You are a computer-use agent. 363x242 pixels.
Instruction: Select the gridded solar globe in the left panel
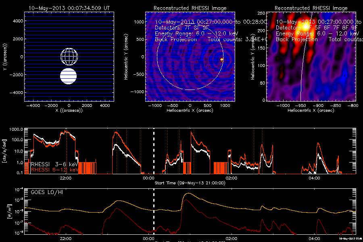(69, 57)
